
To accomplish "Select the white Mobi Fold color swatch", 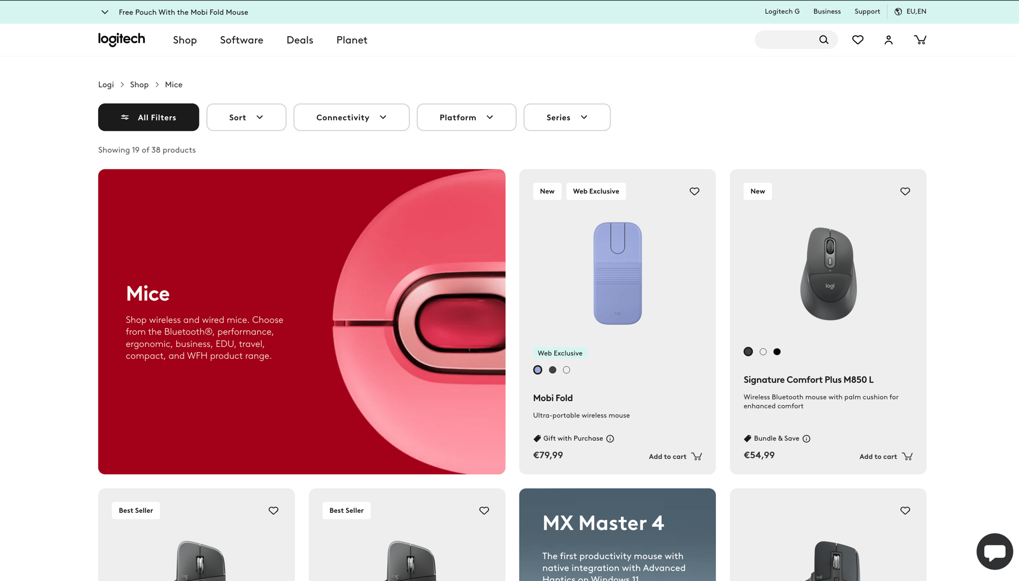I will click(566, 370).
